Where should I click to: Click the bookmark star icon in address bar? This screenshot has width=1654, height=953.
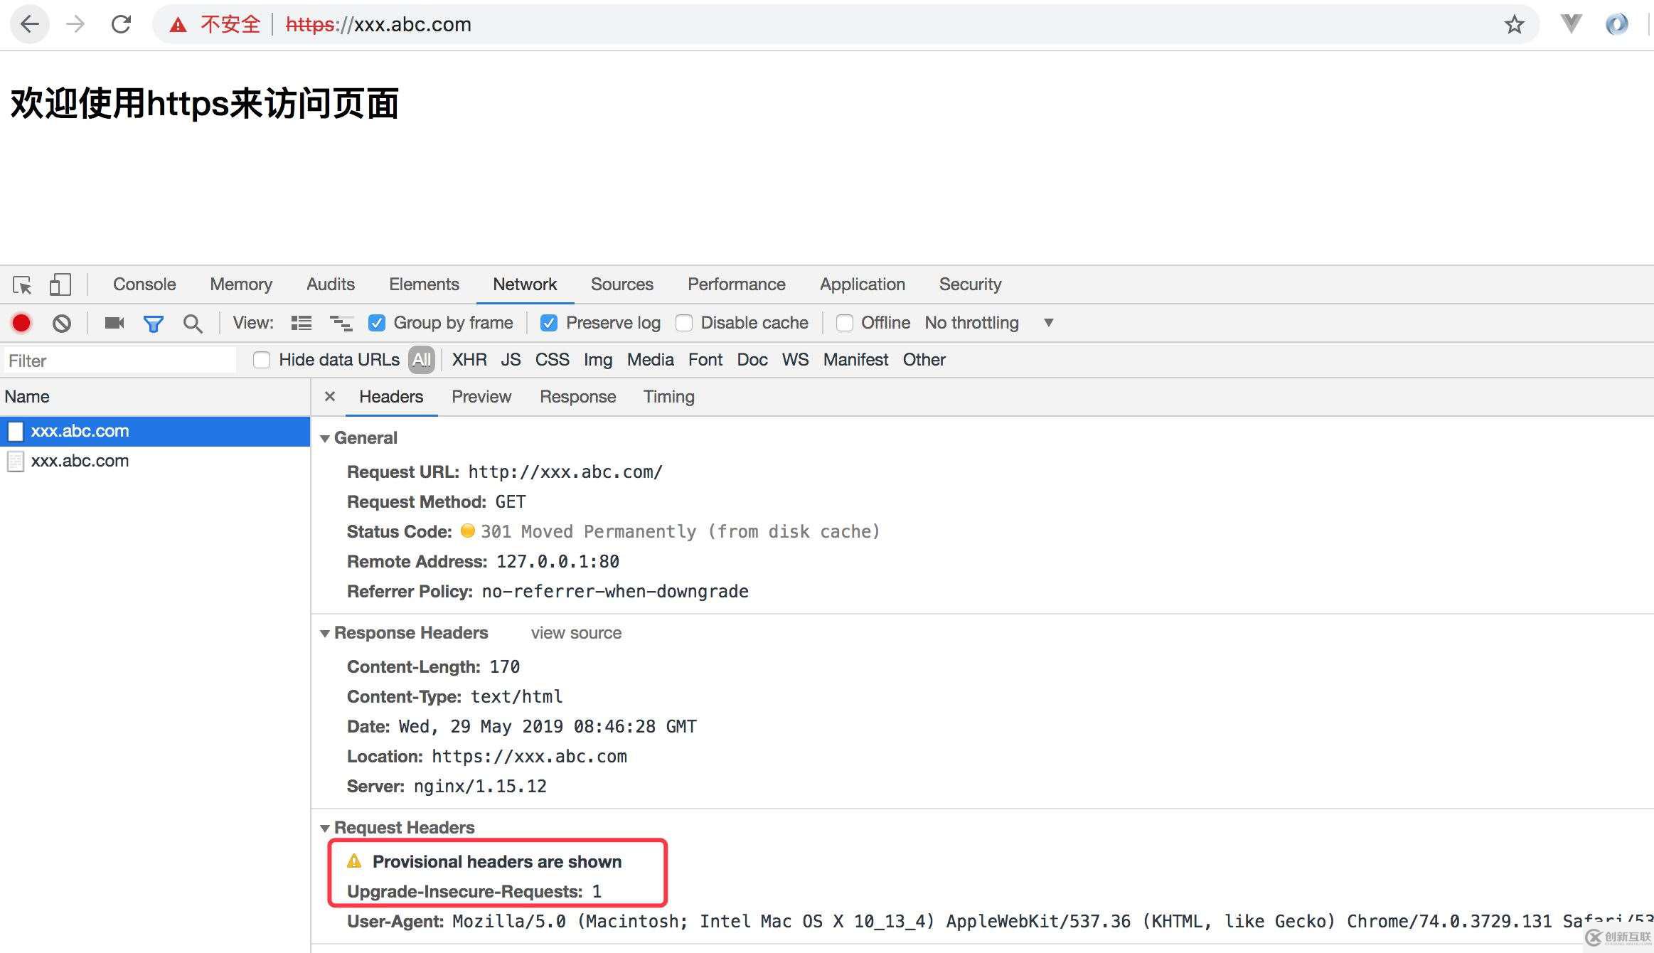point(1517,23)
